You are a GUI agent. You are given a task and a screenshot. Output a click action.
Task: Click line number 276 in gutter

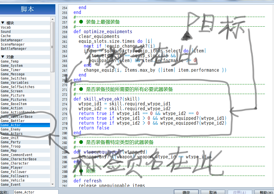64,114
